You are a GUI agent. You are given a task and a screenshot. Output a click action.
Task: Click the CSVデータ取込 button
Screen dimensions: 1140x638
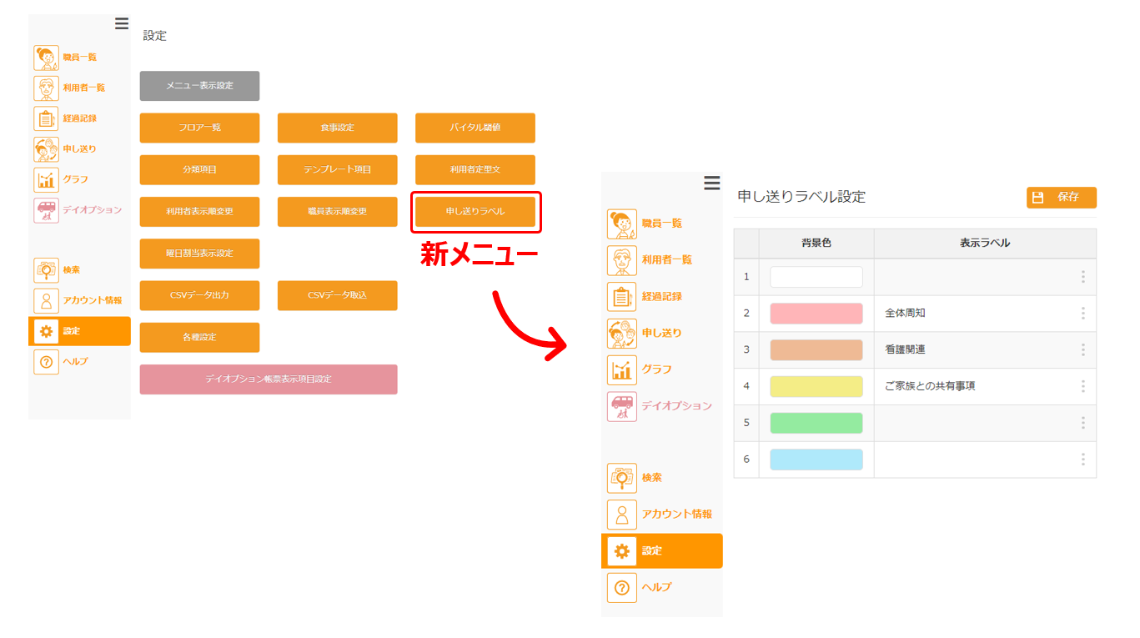tap(337, 295)
